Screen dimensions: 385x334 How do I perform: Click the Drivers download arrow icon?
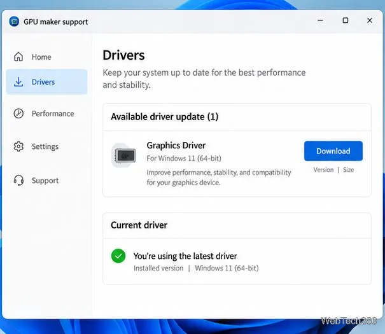coord(18,81)
